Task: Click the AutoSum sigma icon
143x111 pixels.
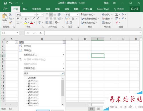Action: click(x=117, y=15)
